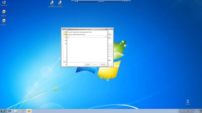Cancel the dialog with Отмена

click(103, 65)
